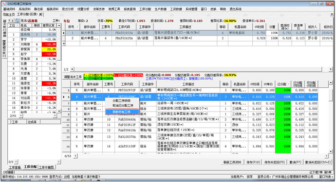Select upper grid row with code PKAT02425A
The height and width of the screenshot is (182, 336).
tap(198, 38)
